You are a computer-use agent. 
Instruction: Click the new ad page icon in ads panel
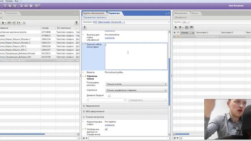click(176, 27)
